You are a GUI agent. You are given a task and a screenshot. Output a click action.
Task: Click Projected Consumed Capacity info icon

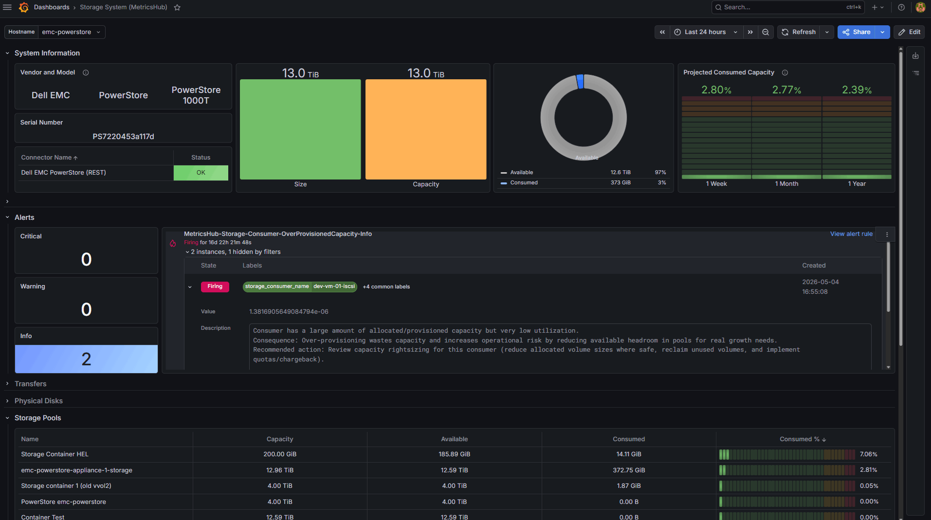coord(785,72)
